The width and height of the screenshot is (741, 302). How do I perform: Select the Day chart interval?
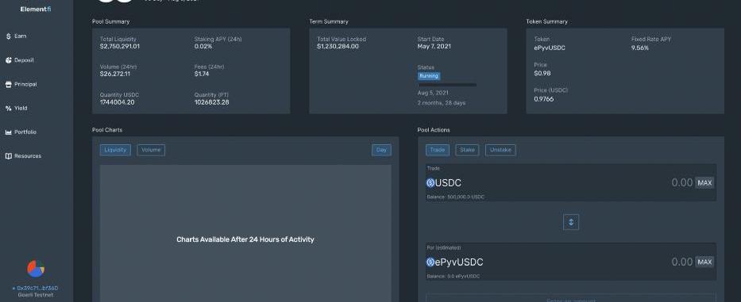(381, 150)
